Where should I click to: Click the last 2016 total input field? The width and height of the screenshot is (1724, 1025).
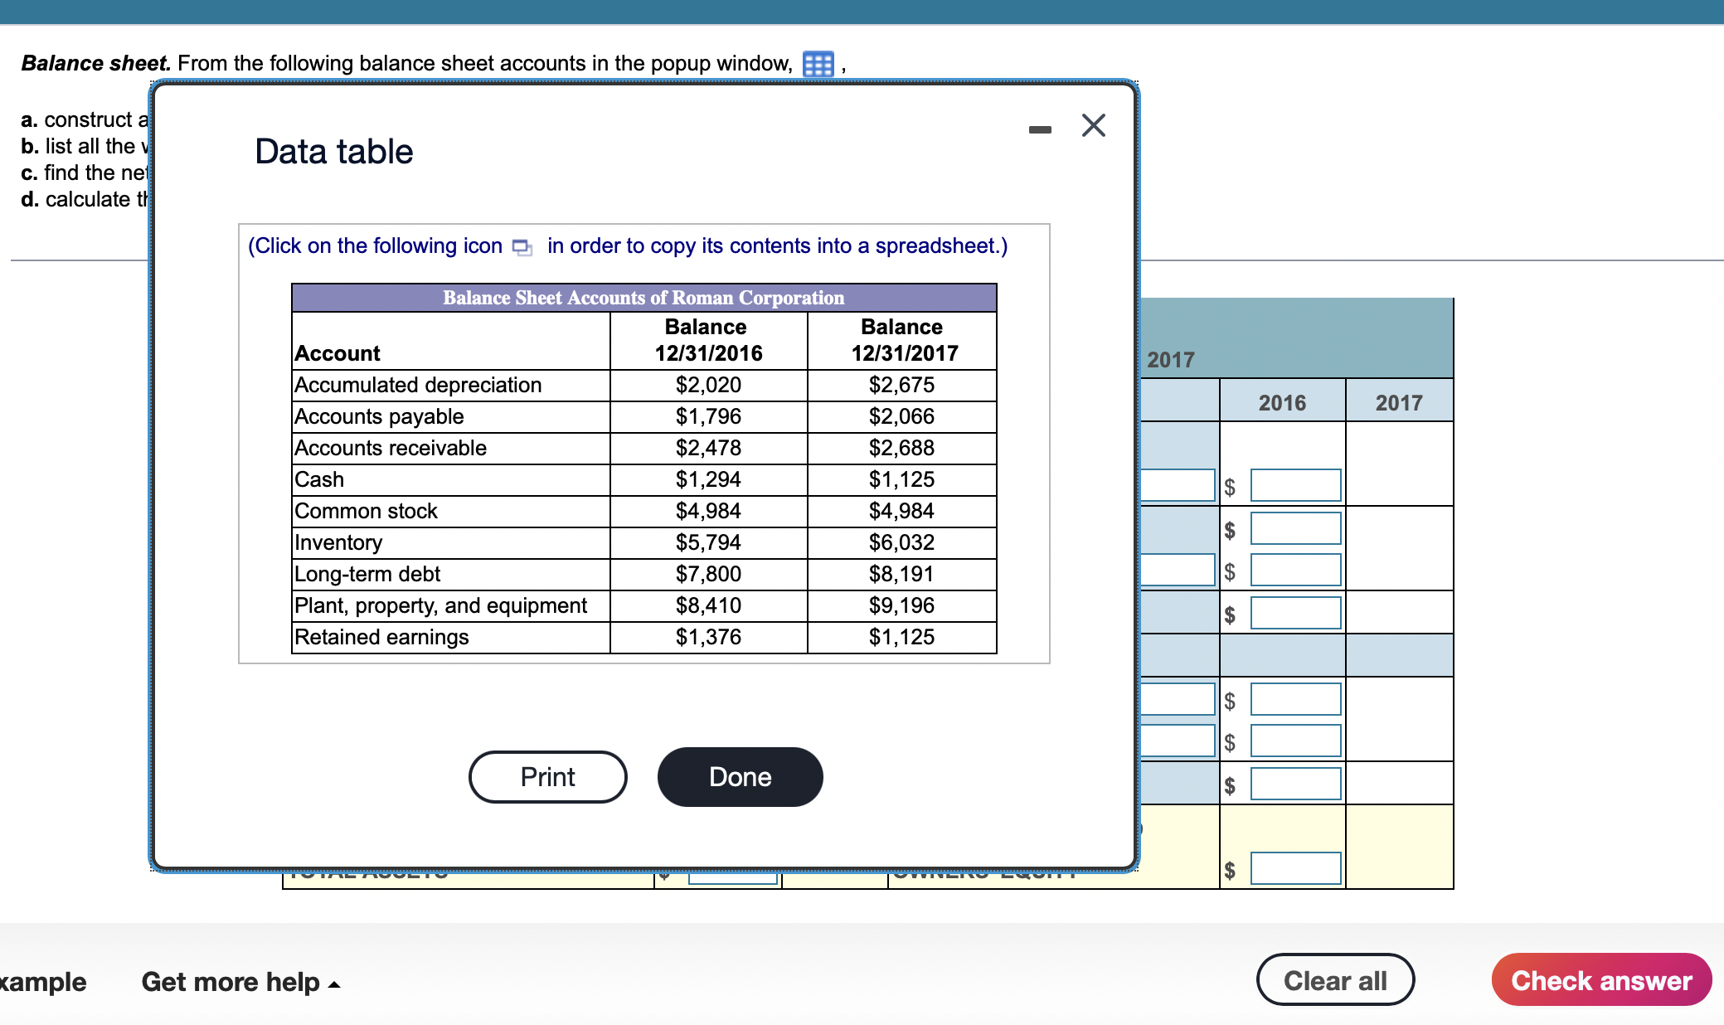click(1295, 868)
